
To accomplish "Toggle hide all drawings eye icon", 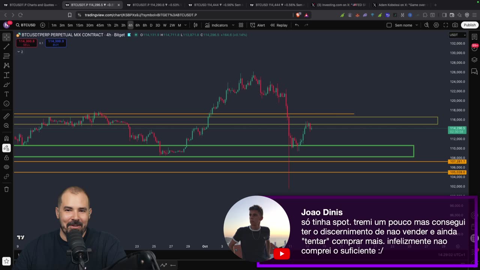I will 6,167.
